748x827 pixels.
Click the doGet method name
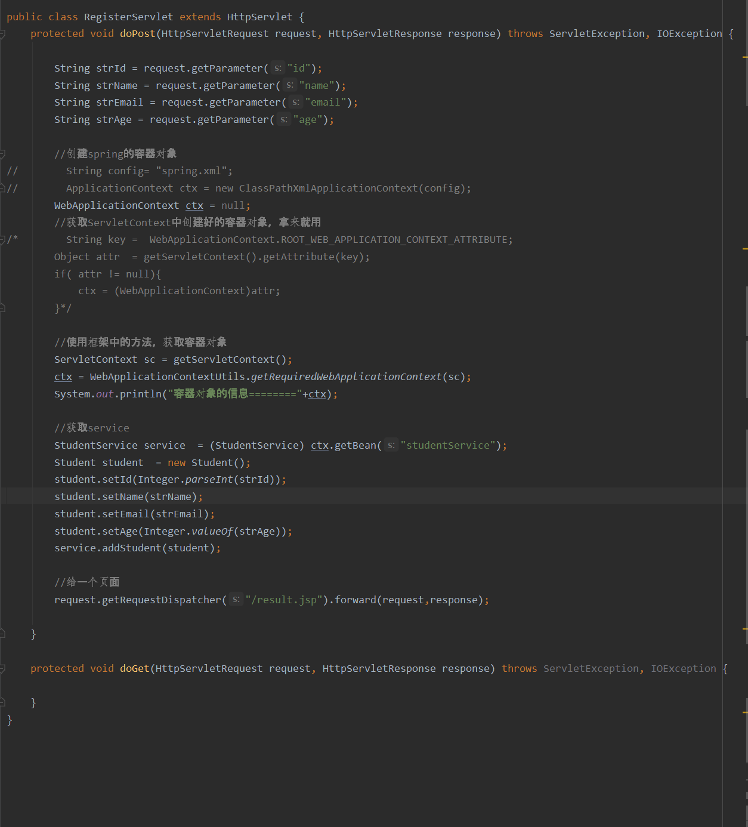[x=134, y=669]
